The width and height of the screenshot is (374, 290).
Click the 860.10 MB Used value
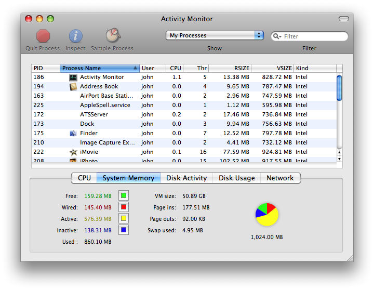pyautogui.click(x=98, y=242)
